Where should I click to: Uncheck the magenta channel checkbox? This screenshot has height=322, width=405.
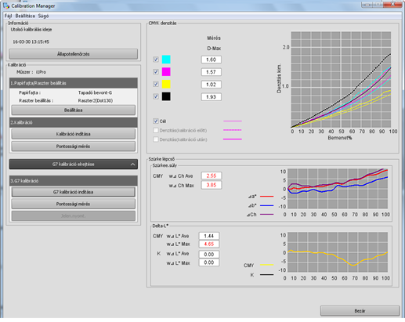click(156, 72)
